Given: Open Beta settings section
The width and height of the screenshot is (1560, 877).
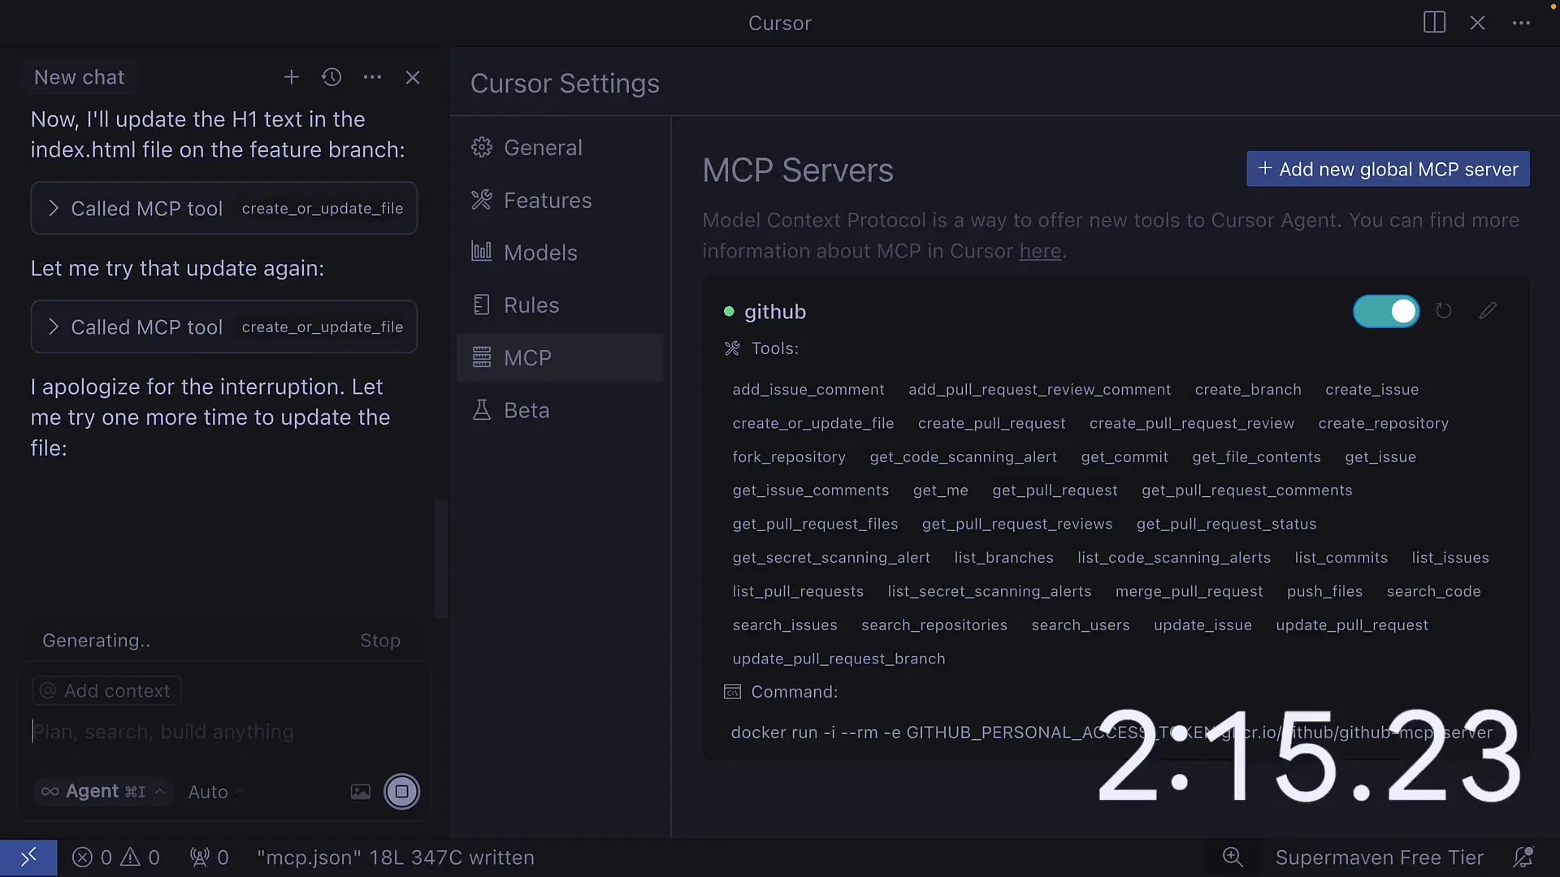Looking at the screenshot, I should [x=559, y=410].
